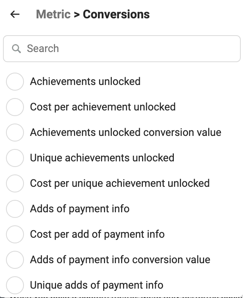Select Adds of payment info conversion value radio

click(15, 260)
